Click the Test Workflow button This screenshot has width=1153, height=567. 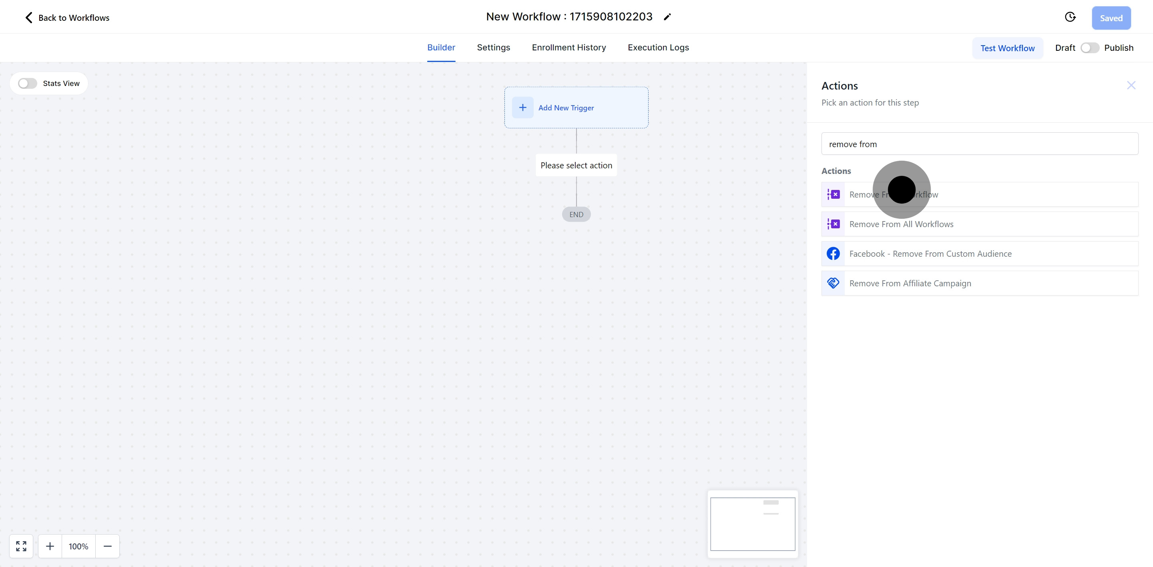click(1007, 48)
